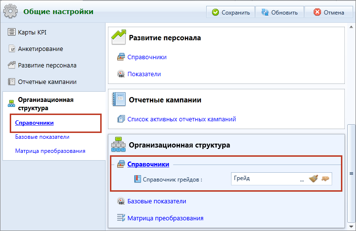The height and width of the screenshot is (231, 356).
Task: Click the Матрица преобразования icon in main panel
Action: pyautogui.click(x=121, y=218)
